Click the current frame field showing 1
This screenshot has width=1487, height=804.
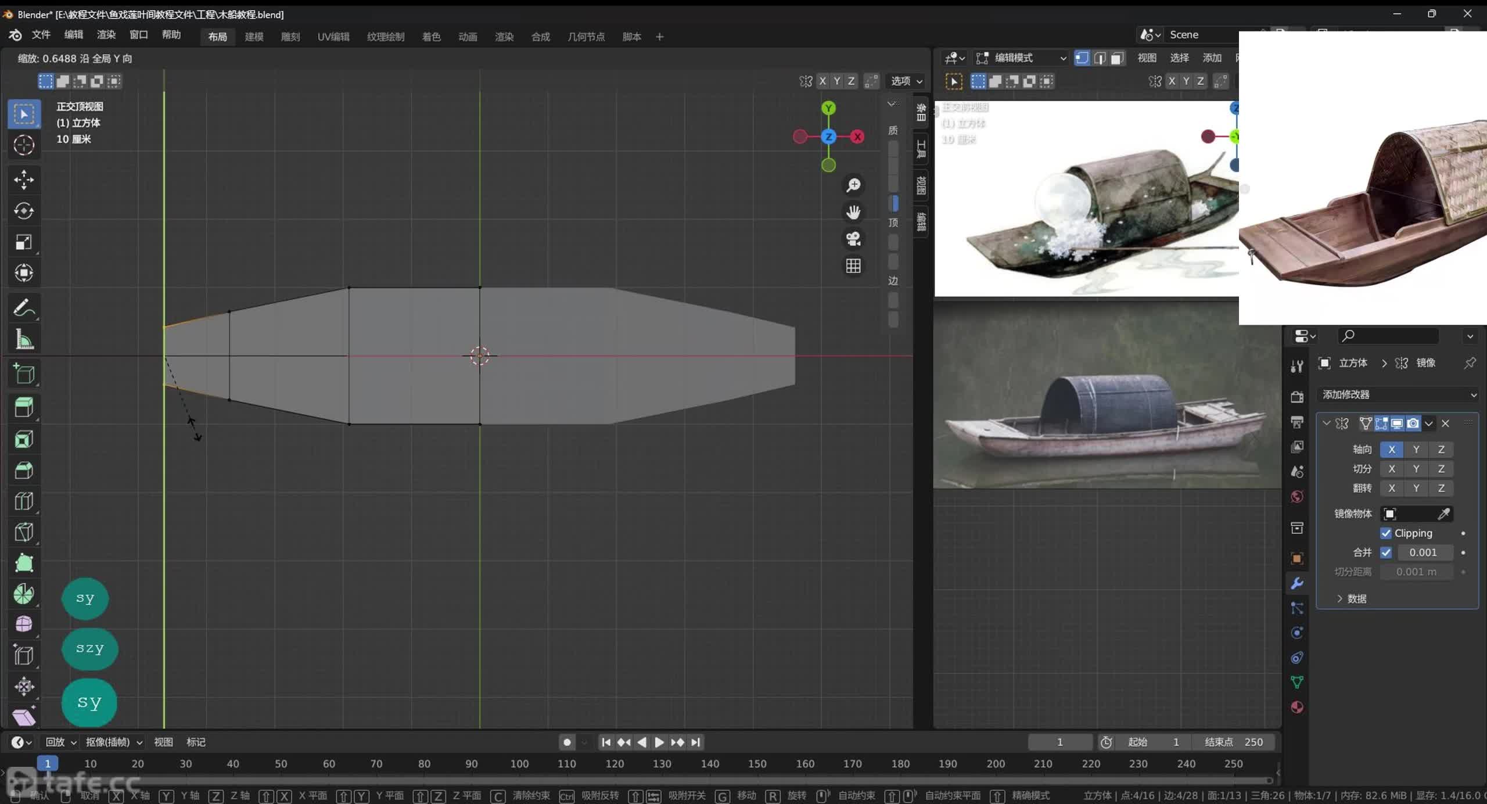(x=1060, y=742)
